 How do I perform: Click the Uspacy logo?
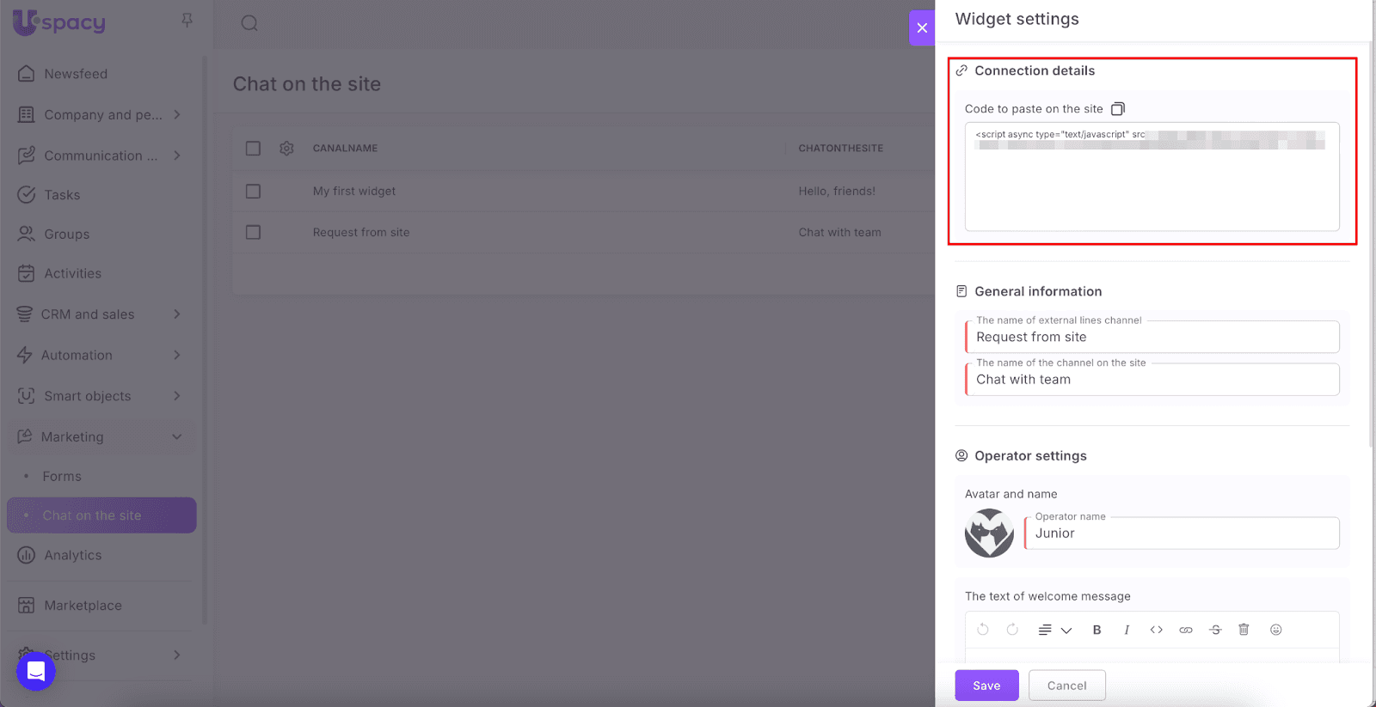59,22
